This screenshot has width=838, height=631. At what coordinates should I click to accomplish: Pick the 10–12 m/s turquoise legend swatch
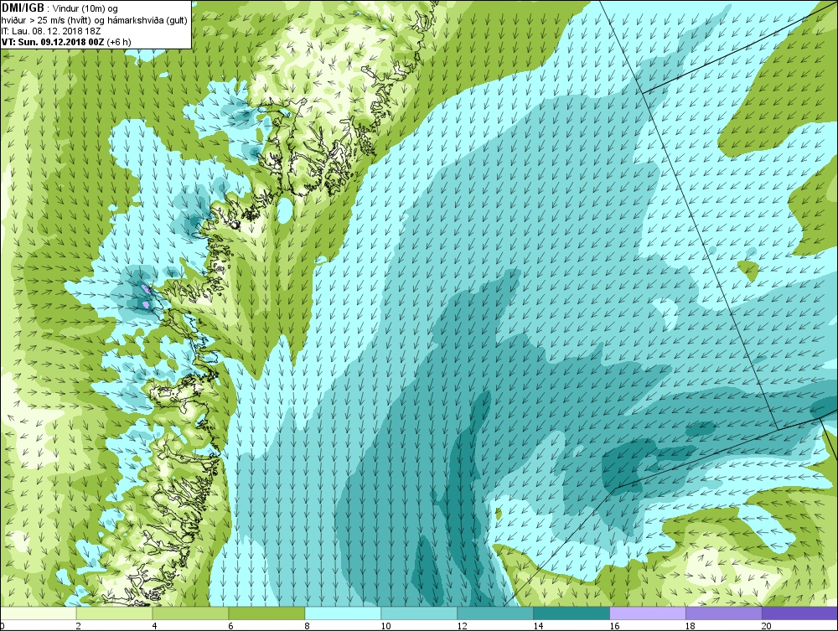tap(418, 613)
